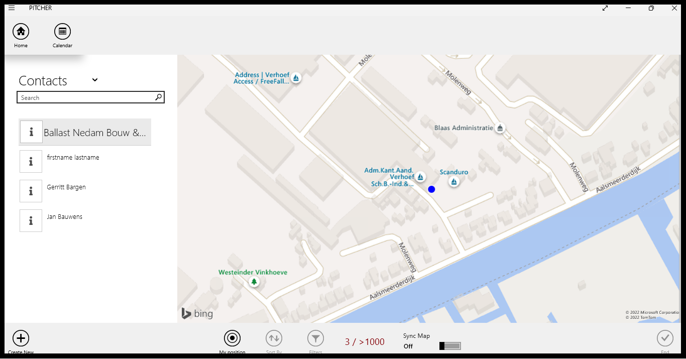Open the Filters icon
Viewport: 686px width, 359px height.
click(315, 338)
